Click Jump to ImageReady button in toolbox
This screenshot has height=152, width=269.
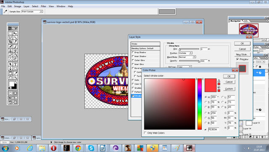(13, 102)
